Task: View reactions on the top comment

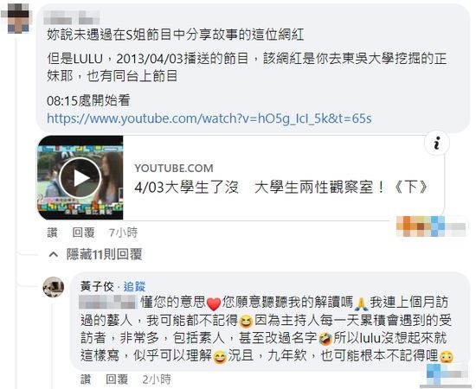Action: (x=431, y=226)
